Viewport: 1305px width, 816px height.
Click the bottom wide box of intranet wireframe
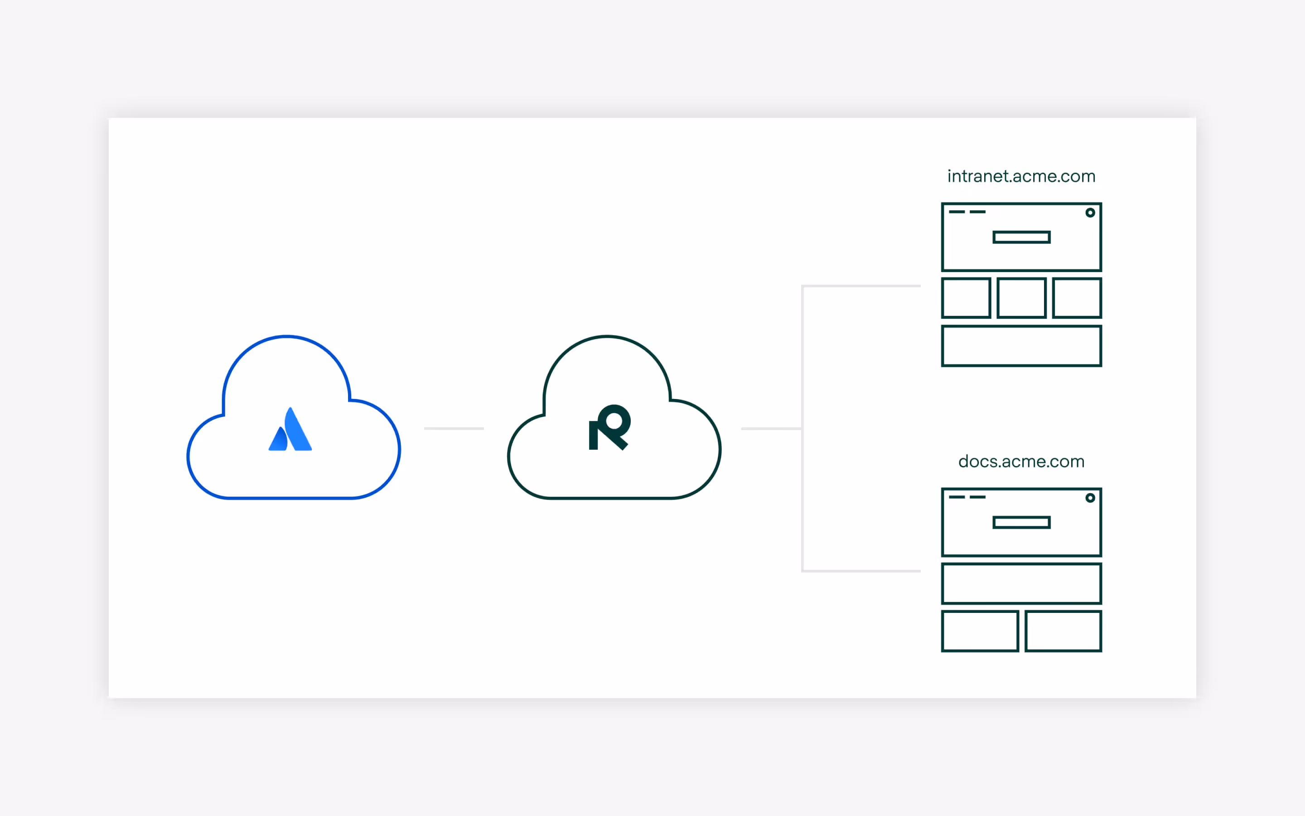[1021, 346]
